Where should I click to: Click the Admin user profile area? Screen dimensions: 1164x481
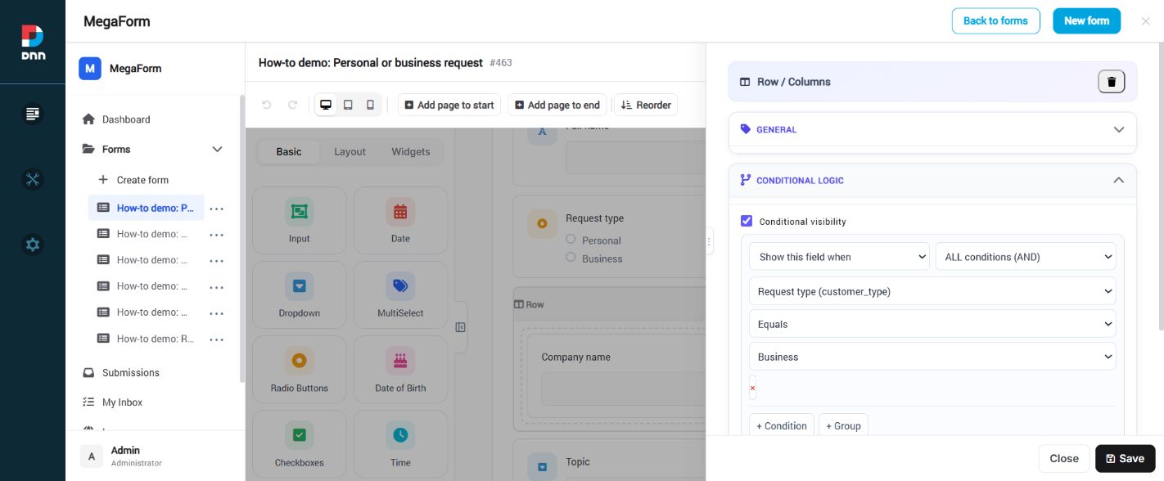(x=156, y=456)
